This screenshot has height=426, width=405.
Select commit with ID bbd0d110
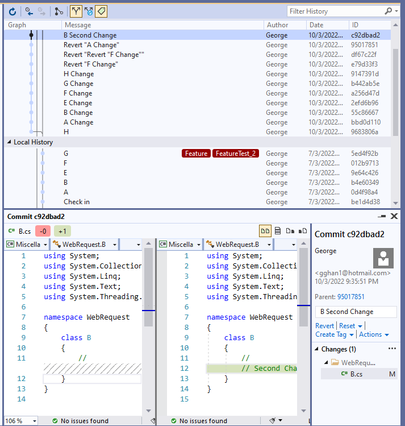tap(198, 122)
